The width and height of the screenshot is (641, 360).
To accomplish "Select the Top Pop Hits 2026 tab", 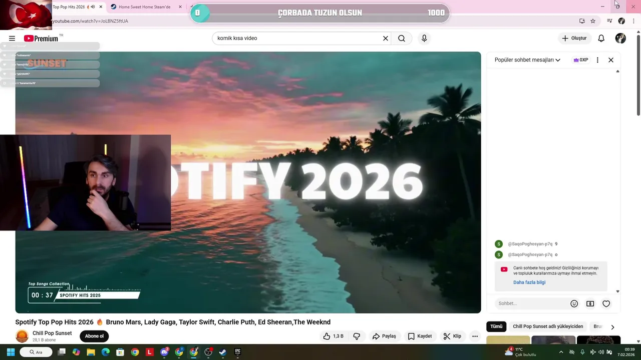I will [70, 7].
